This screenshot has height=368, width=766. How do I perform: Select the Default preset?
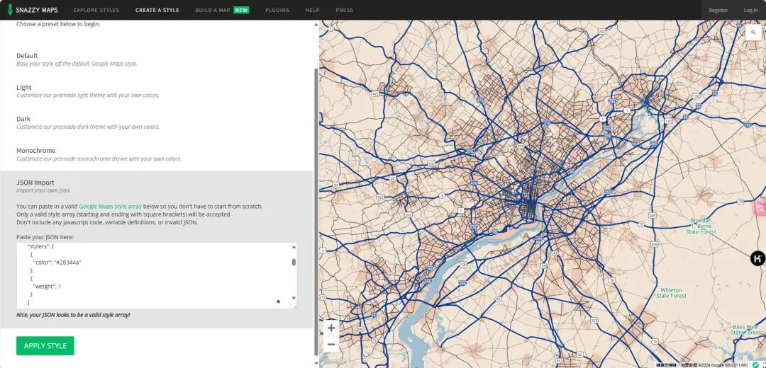coord(156,59)
